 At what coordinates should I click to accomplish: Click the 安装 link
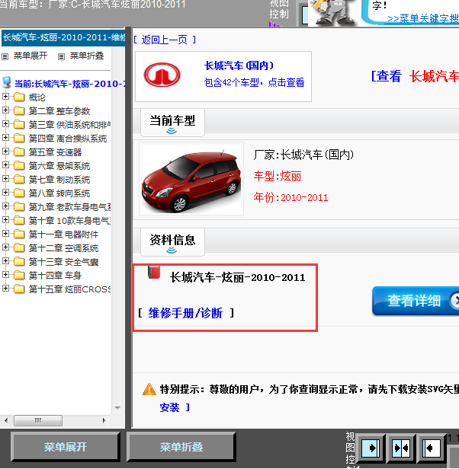(x=169, y=407)
